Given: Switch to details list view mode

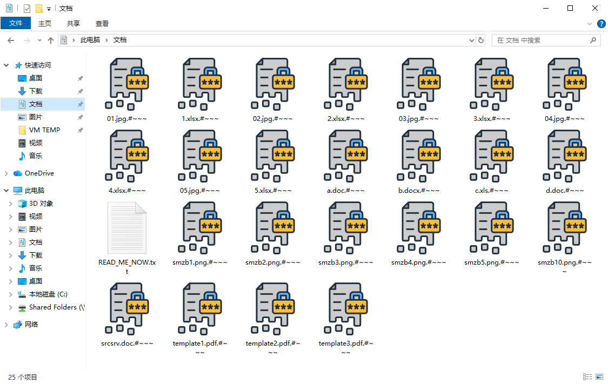Looking at the screenshot, I should (x=587, y=376).
